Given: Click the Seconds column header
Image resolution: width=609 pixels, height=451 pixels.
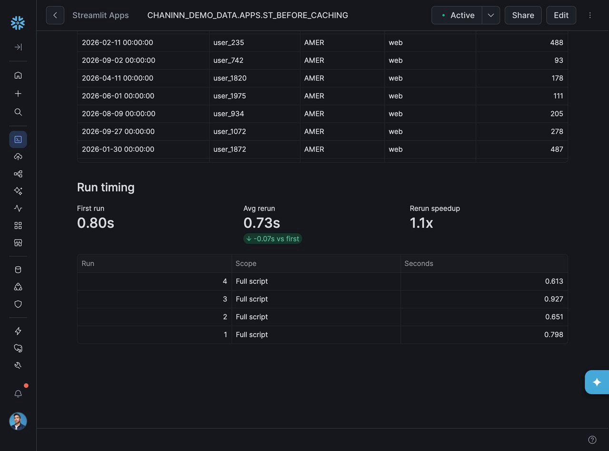Looking at the screenshot, I should (484, 263).
